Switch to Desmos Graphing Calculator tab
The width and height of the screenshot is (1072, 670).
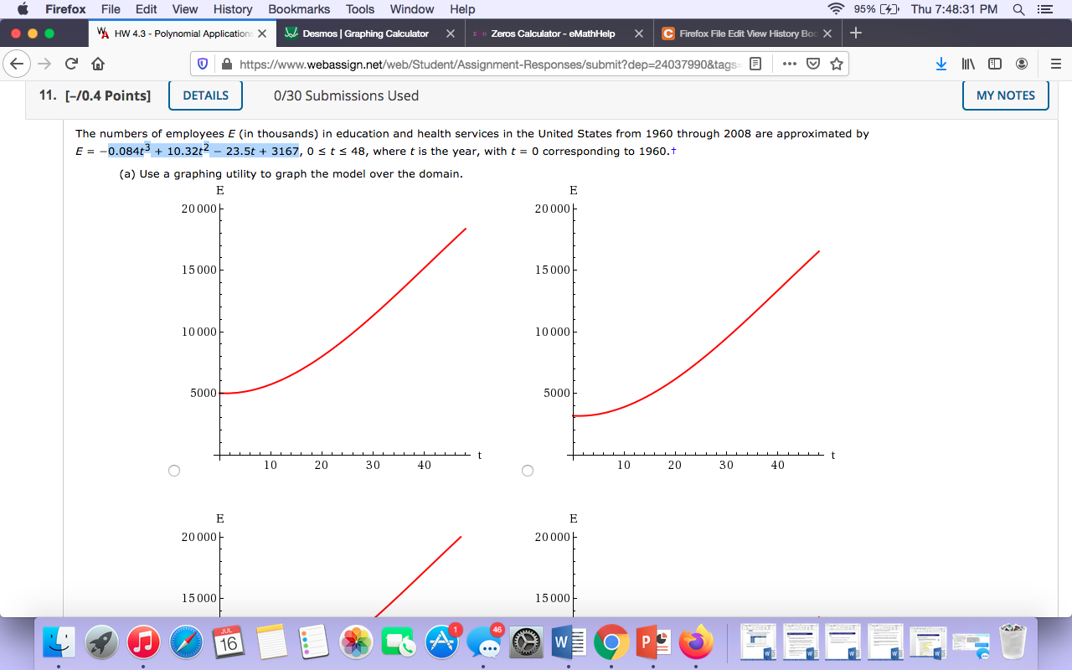click(x=365, y=33)
